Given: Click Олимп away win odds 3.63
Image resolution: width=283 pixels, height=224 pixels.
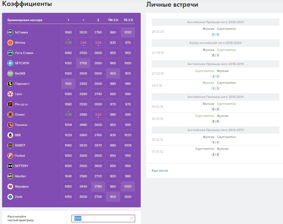Looking at the screenshot, I should (x=98, y=115).
